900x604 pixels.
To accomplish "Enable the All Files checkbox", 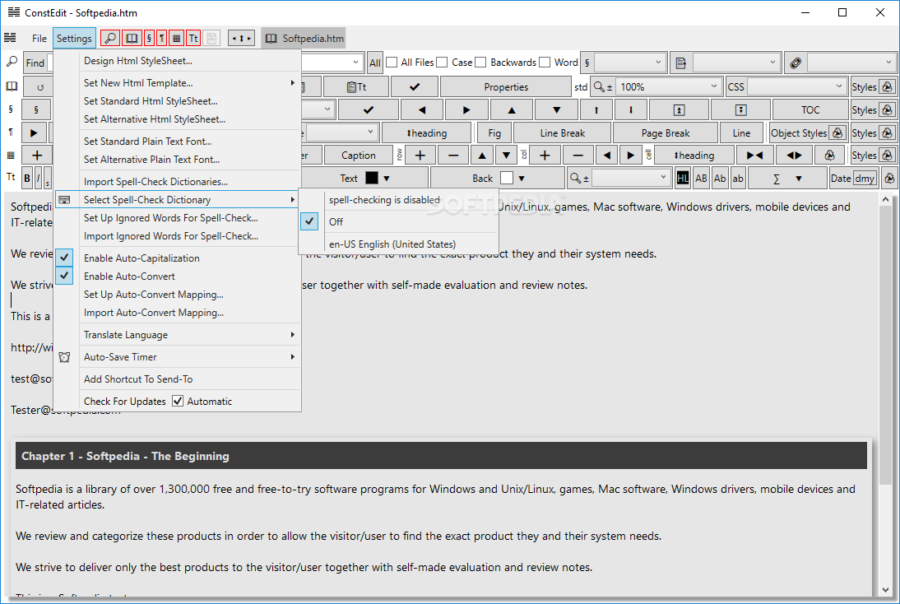I will 392,62.
